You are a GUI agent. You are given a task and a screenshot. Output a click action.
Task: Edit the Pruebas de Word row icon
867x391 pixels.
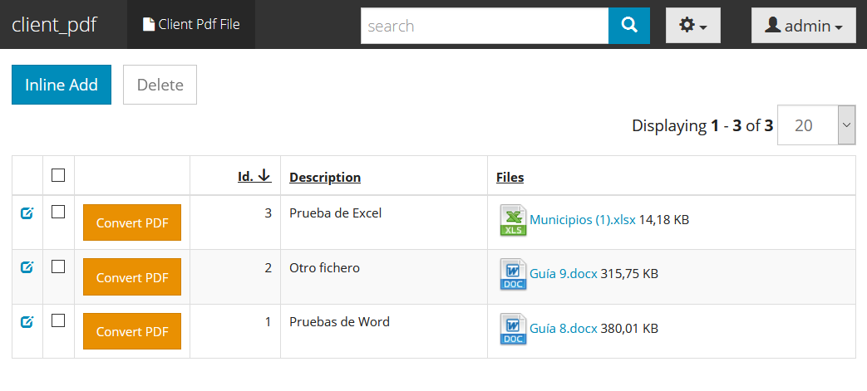[x=27, y=321]
